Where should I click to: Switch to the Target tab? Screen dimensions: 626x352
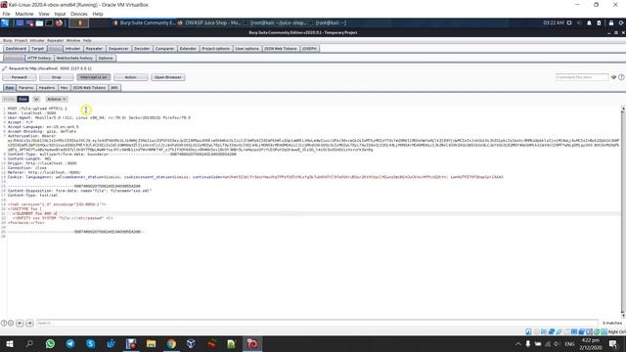[x=37, y=49]
